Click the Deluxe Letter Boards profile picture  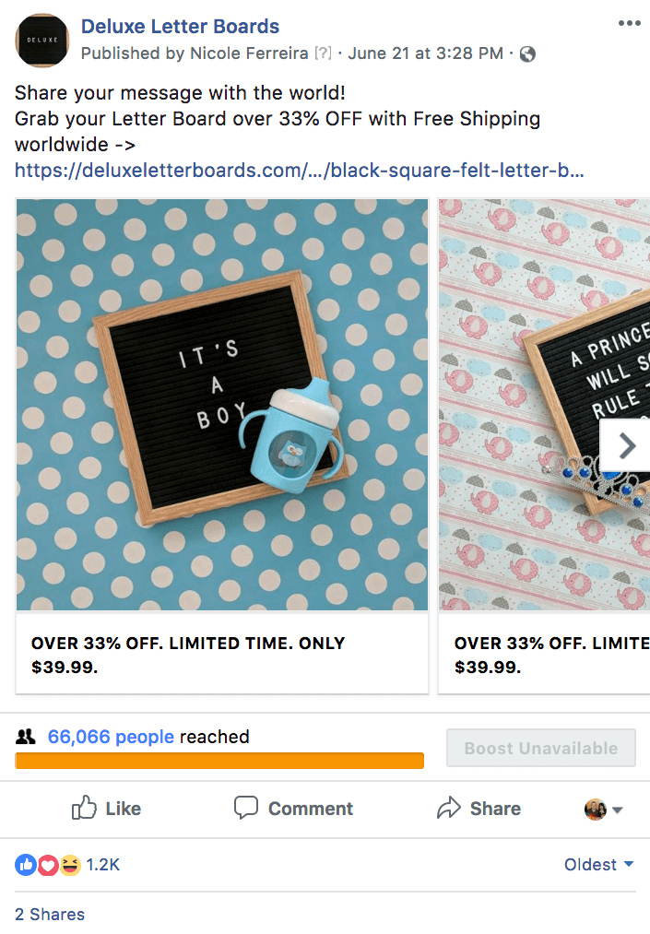pos(41,40)
